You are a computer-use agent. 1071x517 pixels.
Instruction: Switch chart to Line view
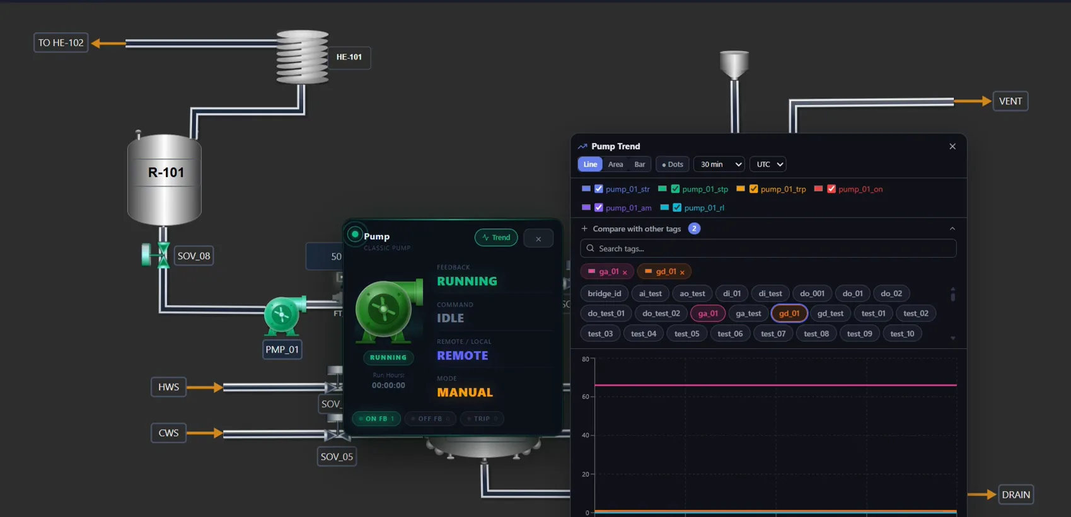click(590, 164)
